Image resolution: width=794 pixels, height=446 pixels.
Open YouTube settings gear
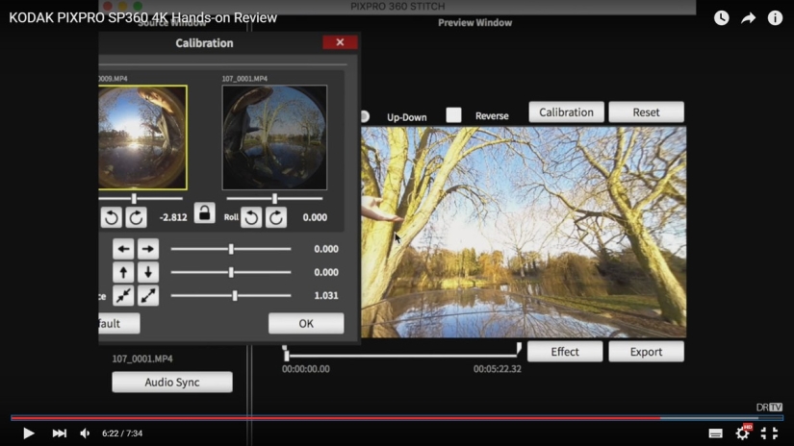(742, 434)
